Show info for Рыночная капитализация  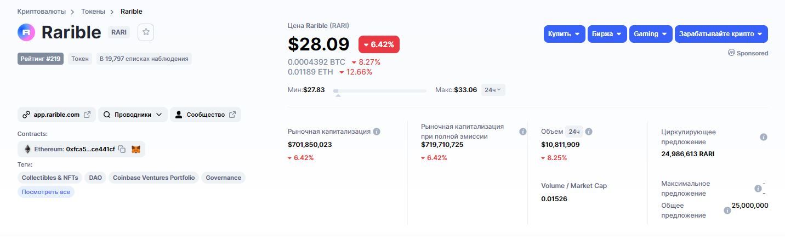377,132
